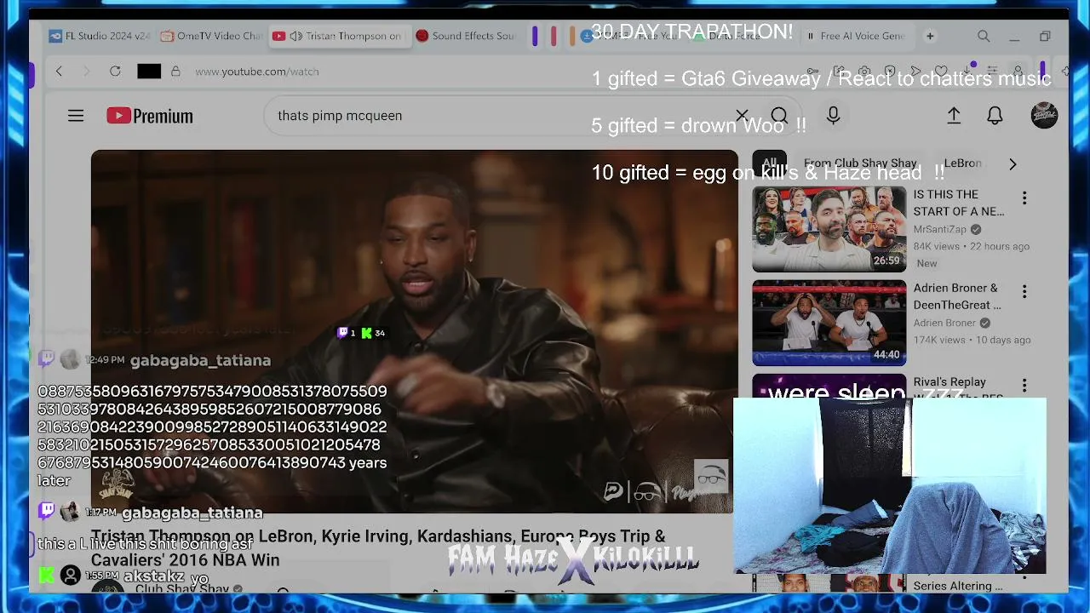Switch to the Sound Effects tab

click(466, 36)
